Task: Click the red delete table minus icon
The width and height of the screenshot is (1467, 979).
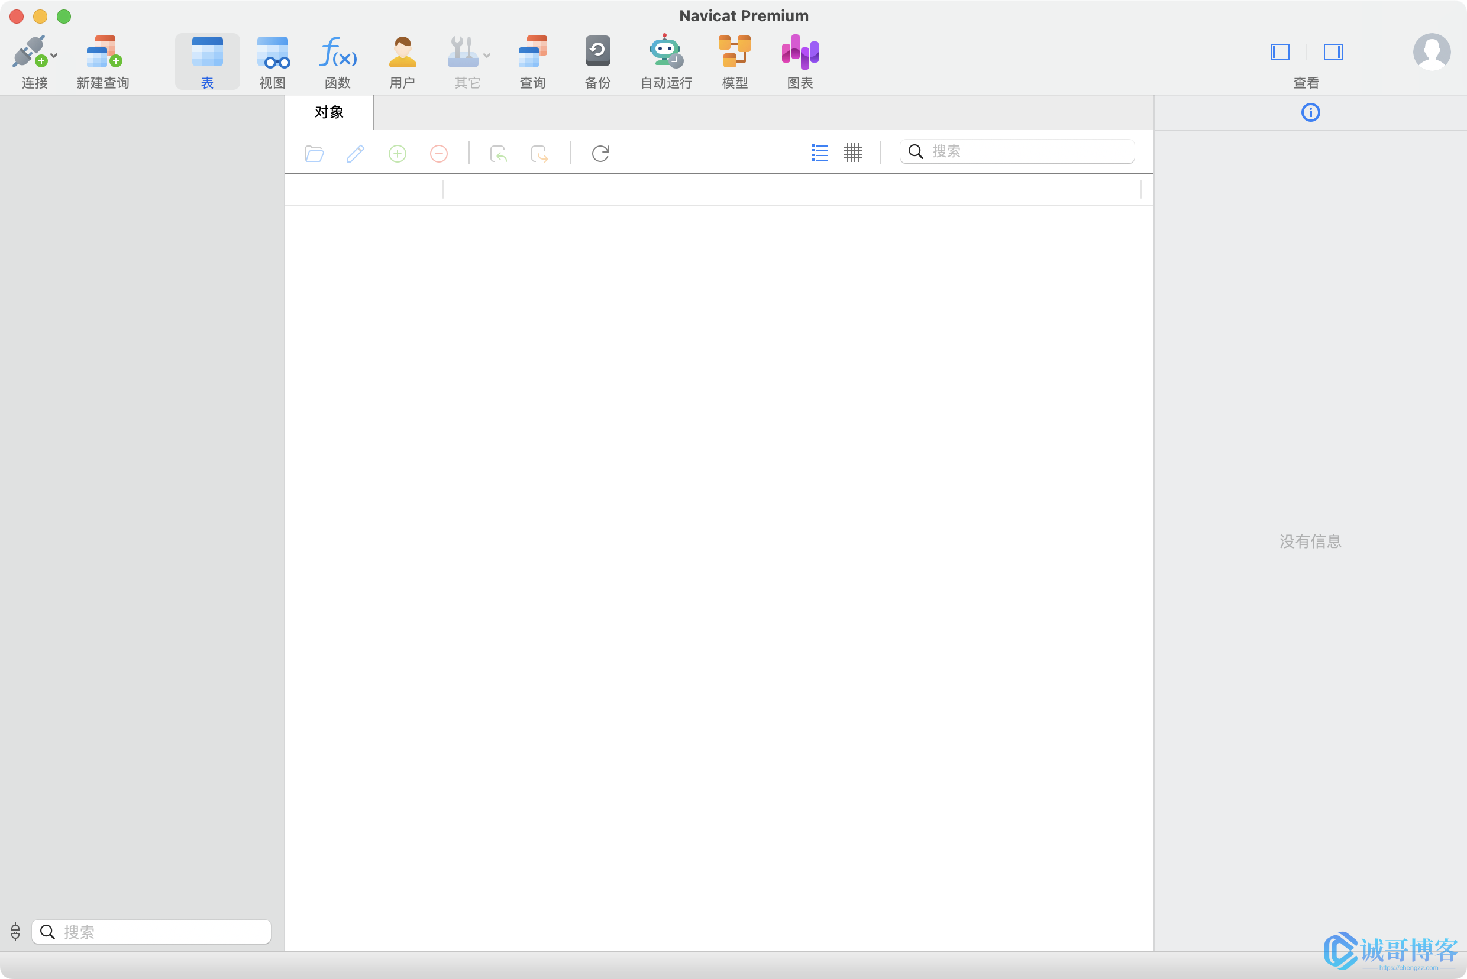Action: [440, 153]
